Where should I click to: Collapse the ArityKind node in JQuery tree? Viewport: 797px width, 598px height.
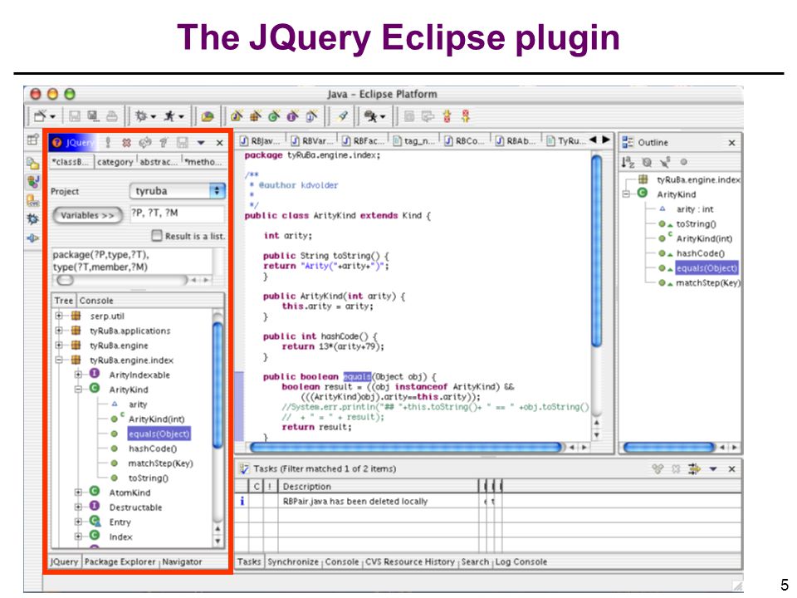[78, 390]
